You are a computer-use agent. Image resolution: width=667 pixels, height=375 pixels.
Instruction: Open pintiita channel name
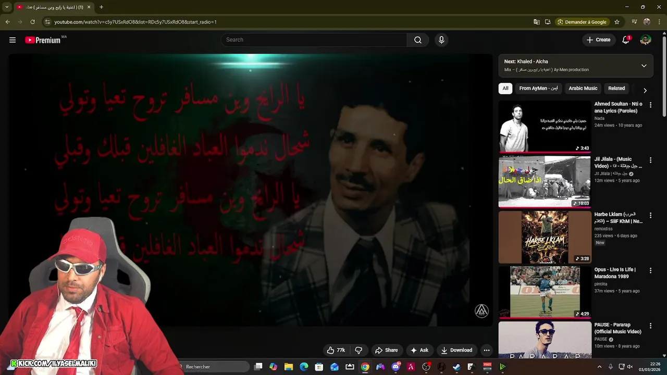pos(601,284)
